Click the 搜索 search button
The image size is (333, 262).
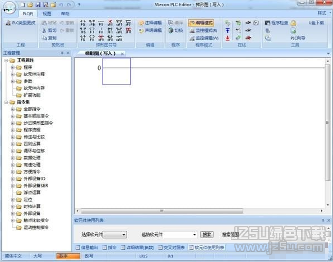pos(207,235)
